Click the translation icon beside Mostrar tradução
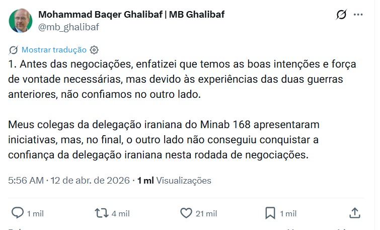Screen dimensions: 380x230 click(x=14, y=50)
